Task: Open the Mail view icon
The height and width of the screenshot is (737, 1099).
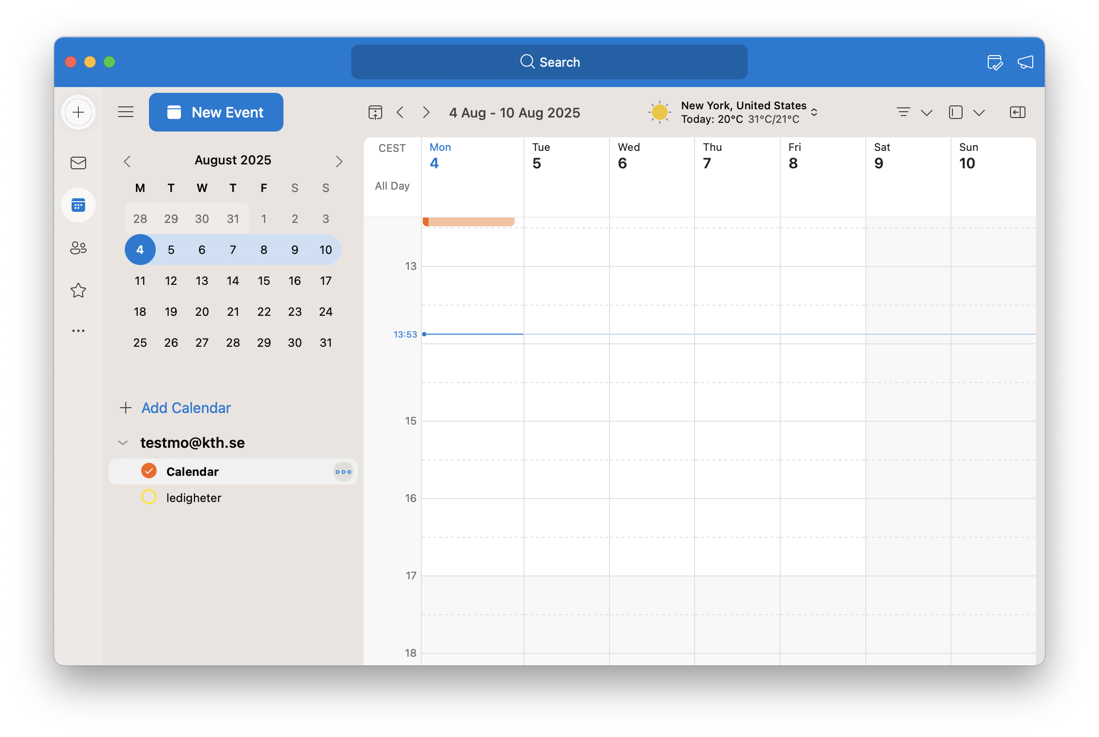Action: tap(78, 163)
